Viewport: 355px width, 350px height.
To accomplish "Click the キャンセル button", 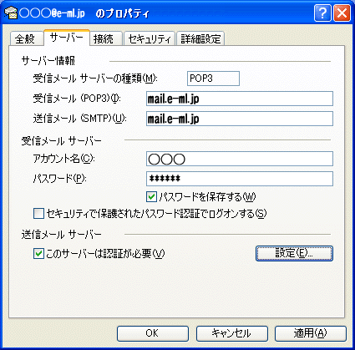I will [x=232, y=333].
